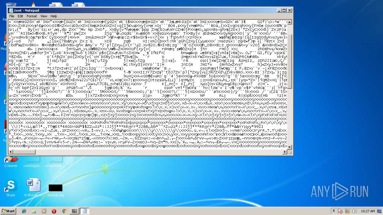Select the dvdfamily.rtf desktop file
The height and width of the screenshot is (215, 383).
click(x=33, y=188)
